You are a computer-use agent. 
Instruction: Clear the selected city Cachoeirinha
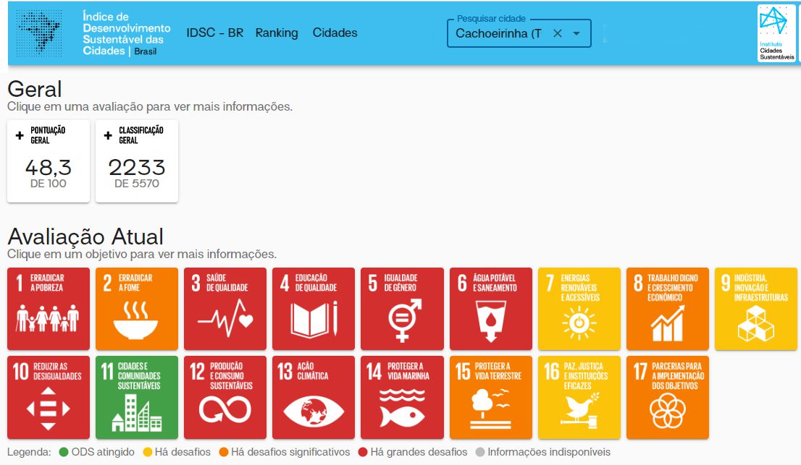tap(557, 33)
